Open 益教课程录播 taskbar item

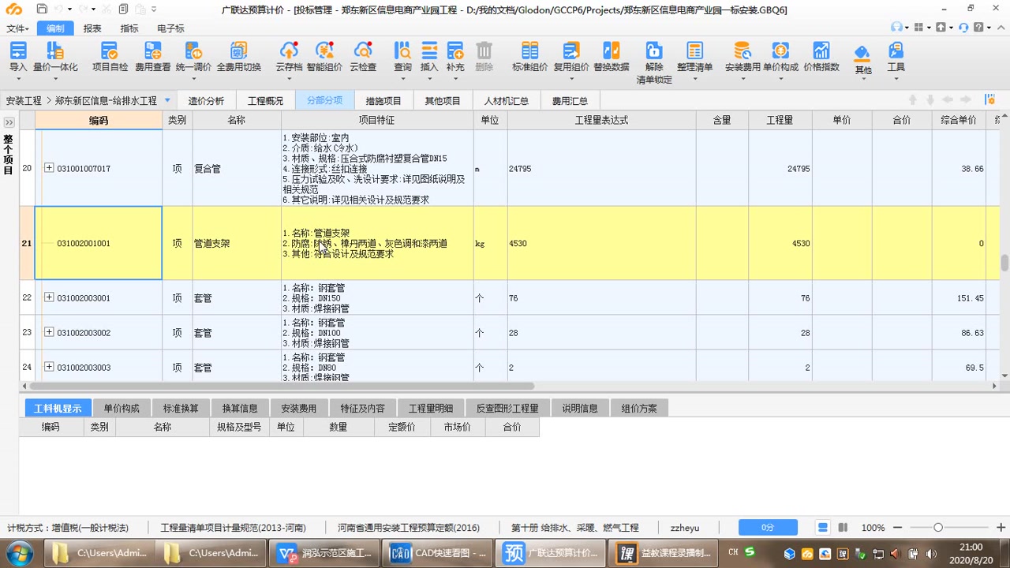click(x=665, y=553)
